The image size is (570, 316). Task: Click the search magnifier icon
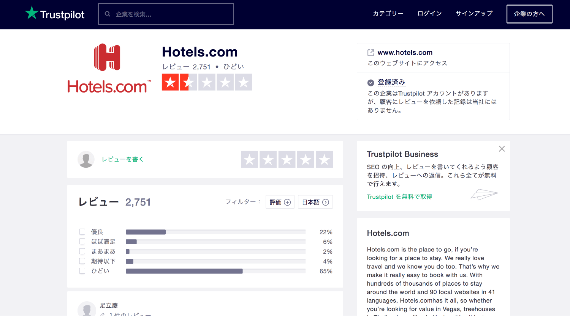coord(108,14)
